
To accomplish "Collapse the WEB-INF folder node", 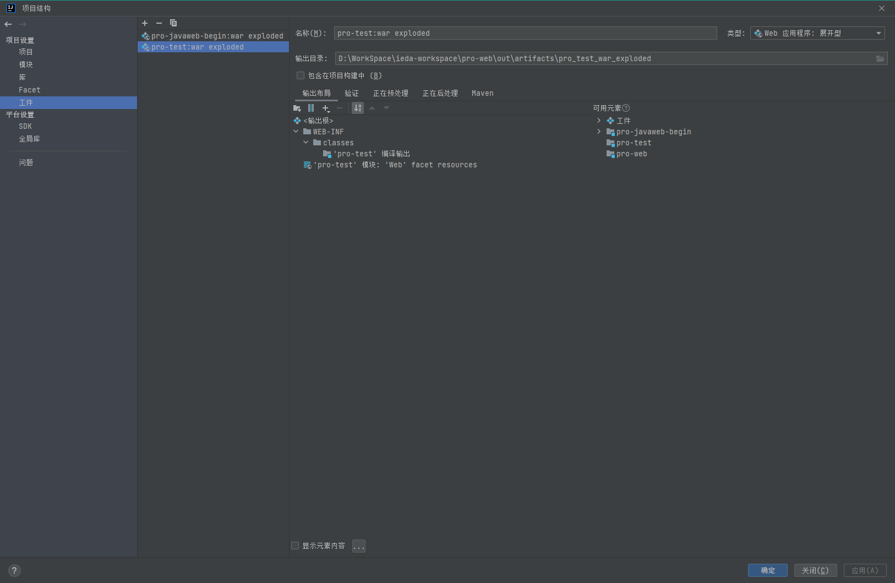I will (x=296, y=132).
